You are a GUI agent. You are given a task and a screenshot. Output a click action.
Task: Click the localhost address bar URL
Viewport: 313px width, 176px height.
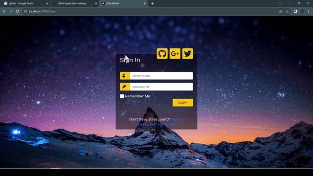42,11
